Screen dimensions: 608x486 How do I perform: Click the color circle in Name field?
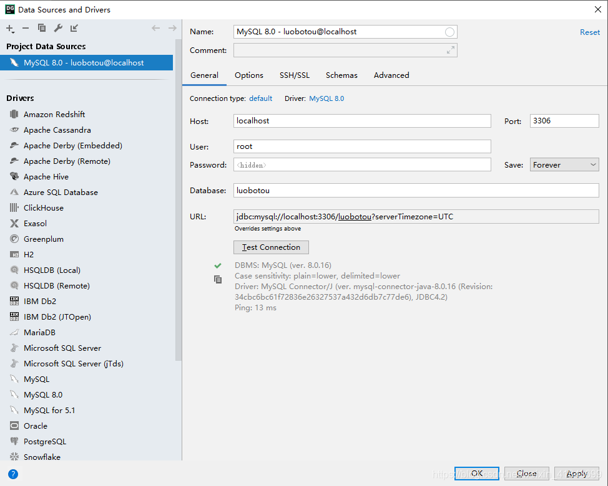point(449,32)
